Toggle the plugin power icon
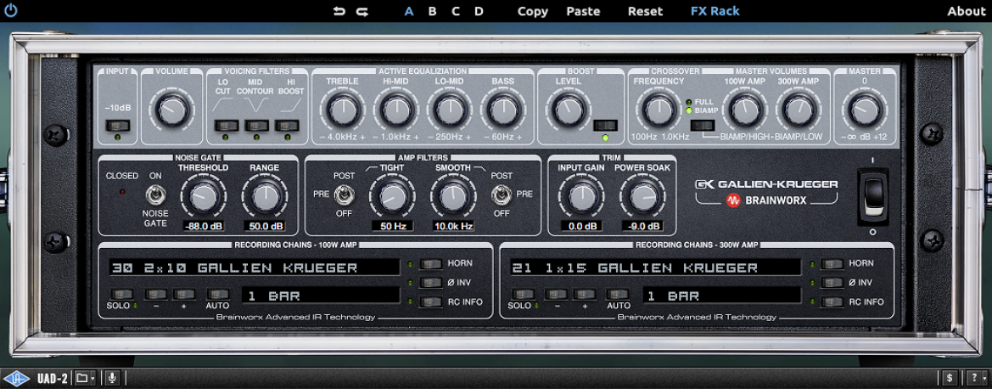This screenshot has width=992, height=389. (x=11, y=11)
